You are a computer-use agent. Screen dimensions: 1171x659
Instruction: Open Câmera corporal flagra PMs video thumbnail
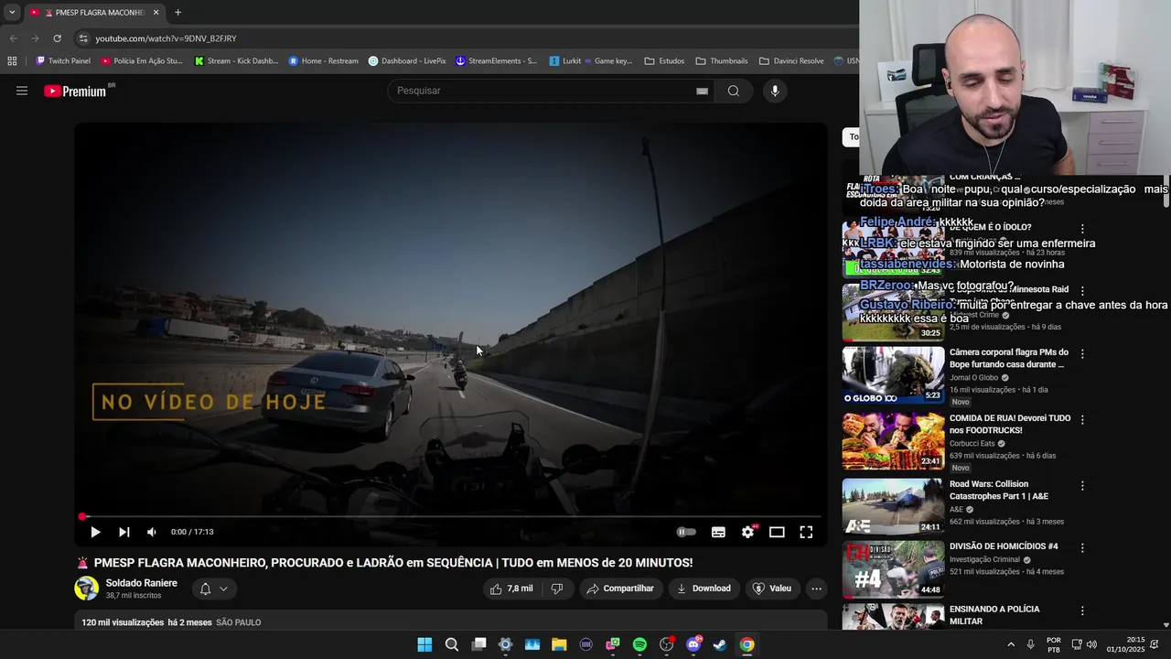pyautogui.click(x=893, y=375)
